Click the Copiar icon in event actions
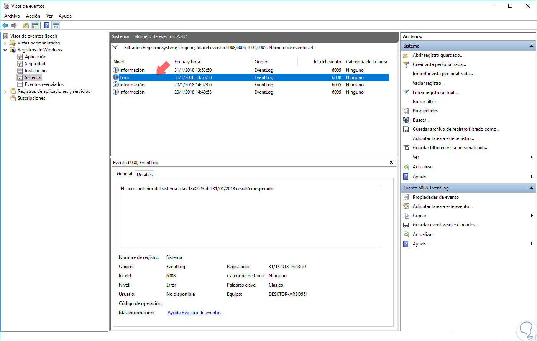Viewport: 537px width, 341px height. [x=406, y=216]
